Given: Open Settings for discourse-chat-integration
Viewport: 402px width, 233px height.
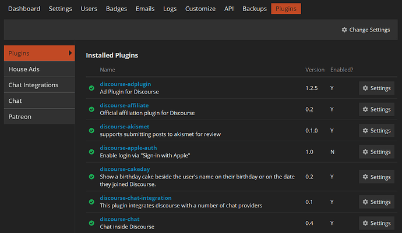Looking at the screenshot, I should (x=376, y=202).
